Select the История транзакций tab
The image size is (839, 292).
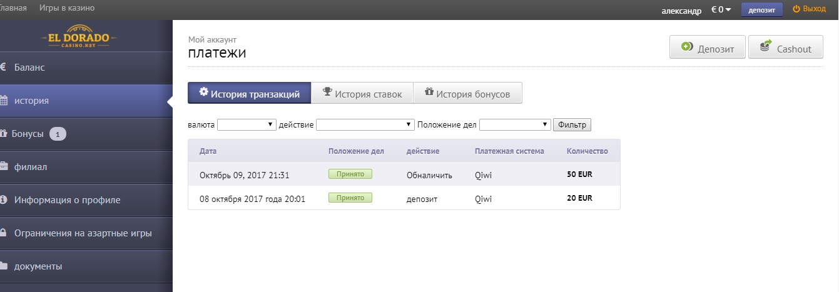(x=249, y=94)
